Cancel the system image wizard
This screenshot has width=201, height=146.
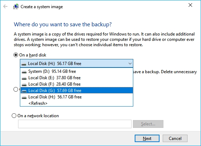175,138
